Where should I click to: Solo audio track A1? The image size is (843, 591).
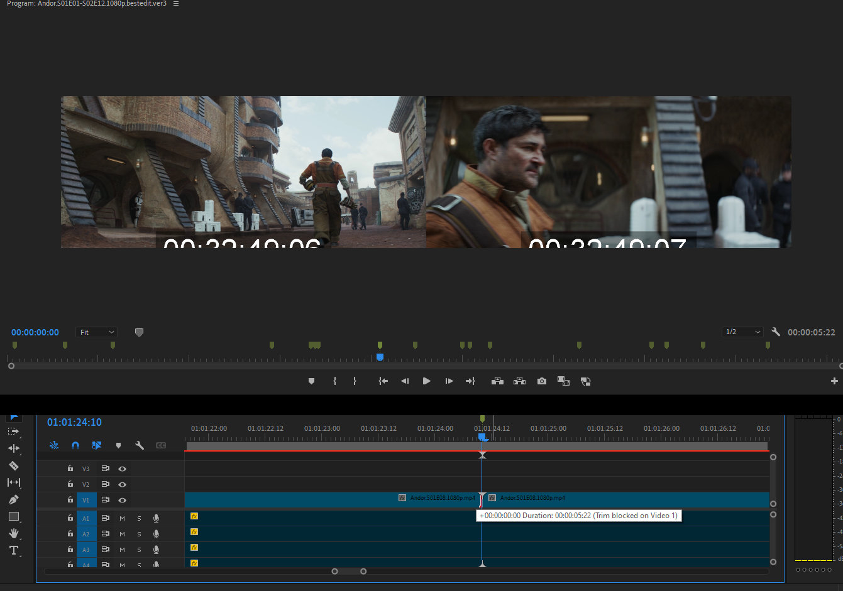139,518
